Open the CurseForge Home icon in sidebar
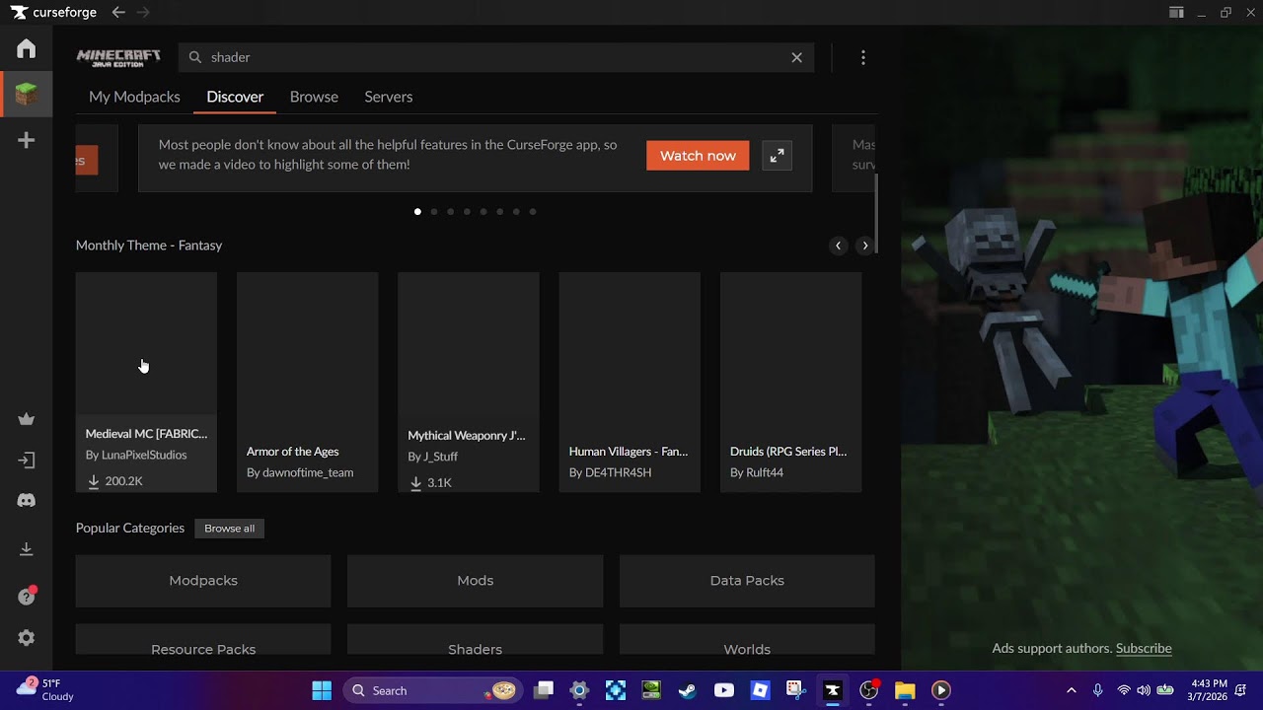Image resolution: width=1263 pixels, height=710 pixels. click(27, 48)
